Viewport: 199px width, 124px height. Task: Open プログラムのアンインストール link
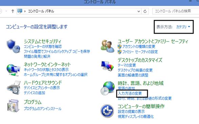[43, 109]
